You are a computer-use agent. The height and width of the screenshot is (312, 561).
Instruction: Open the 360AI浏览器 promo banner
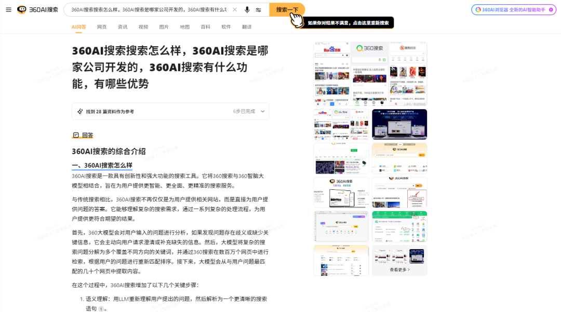pos(513,10)
